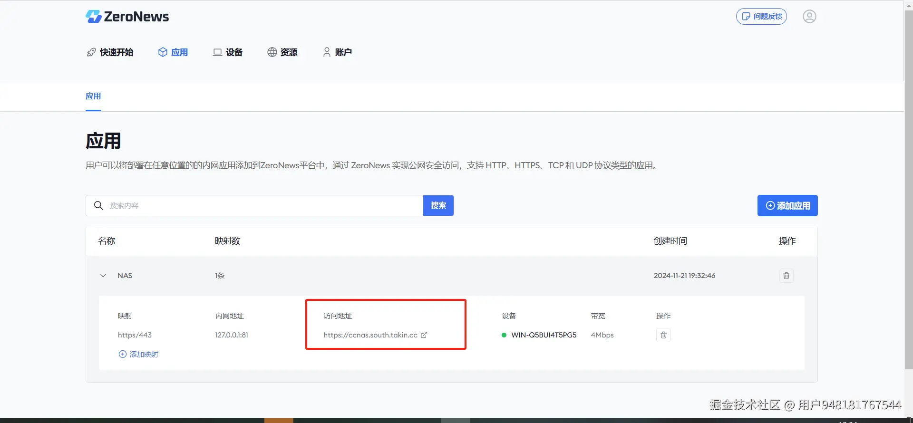Image resolution: width=913 pixels, height=423 pixels.
Task: Open the 应用 navigation menu item
Action: [x=173, y=52]
